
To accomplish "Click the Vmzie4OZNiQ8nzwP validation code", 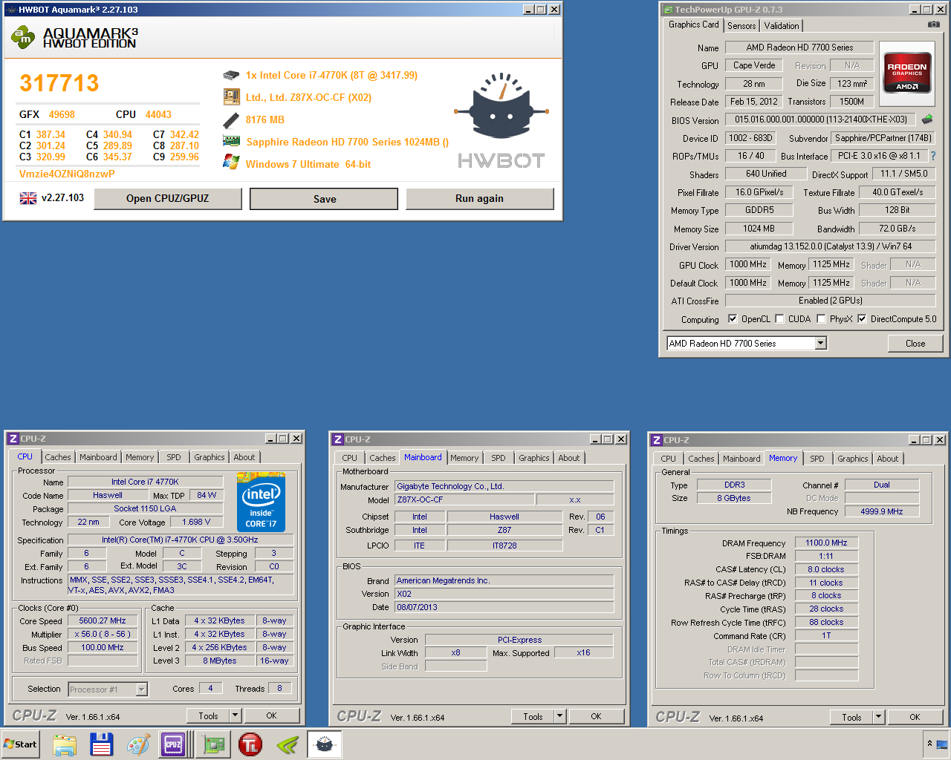I will [67, 174].
